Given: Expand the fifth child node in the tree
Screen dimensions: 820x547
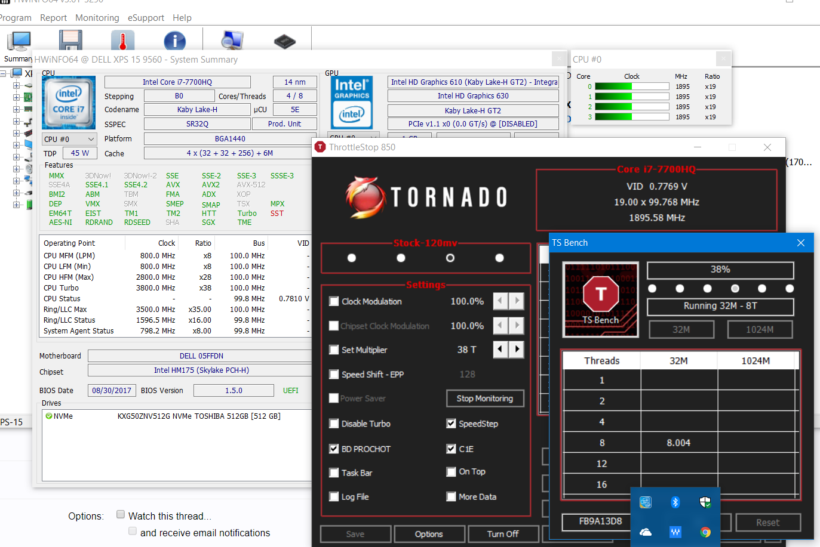Looking at the screenshot, I should [16, 133].
